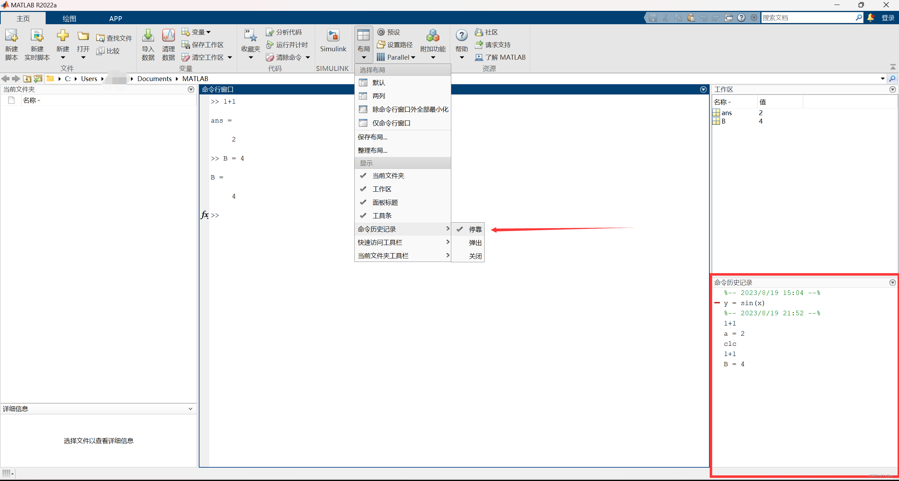
Task: Click browse for folder icon
Action: click(38, 79)
